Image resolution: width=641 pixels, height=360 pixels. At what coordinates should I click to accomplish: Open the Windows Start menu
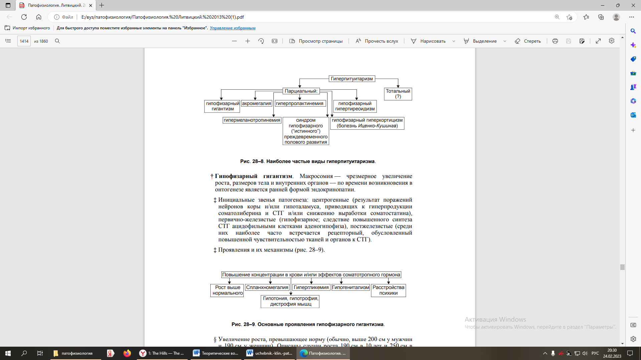[x=8, y=353]
